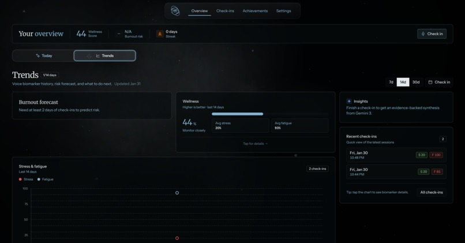Click the streak flame icon

click(160, 34)
